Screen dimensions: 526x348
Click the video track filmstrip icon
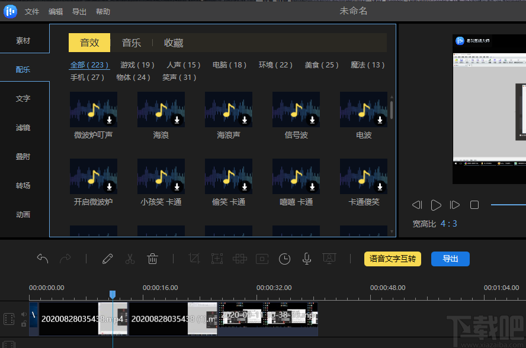9,319
